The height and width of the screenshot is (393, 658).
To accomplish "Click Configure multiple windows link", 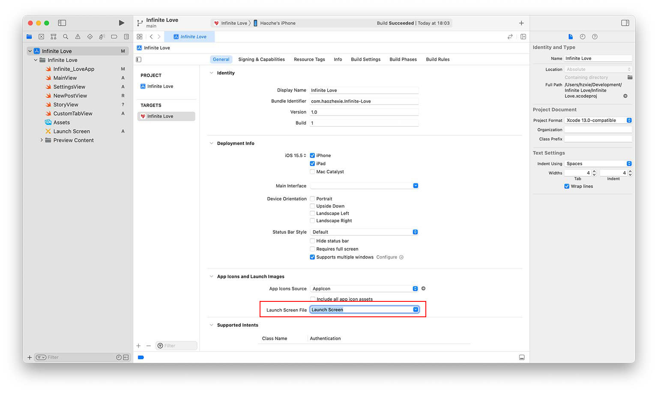I will pyautogui.click(x=390, y=257).
